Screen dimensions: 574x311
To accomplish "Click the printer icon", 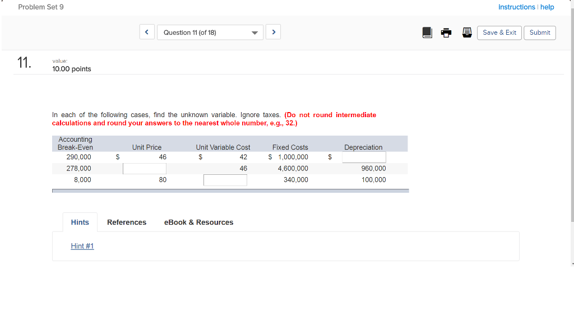I will point(446,33).
